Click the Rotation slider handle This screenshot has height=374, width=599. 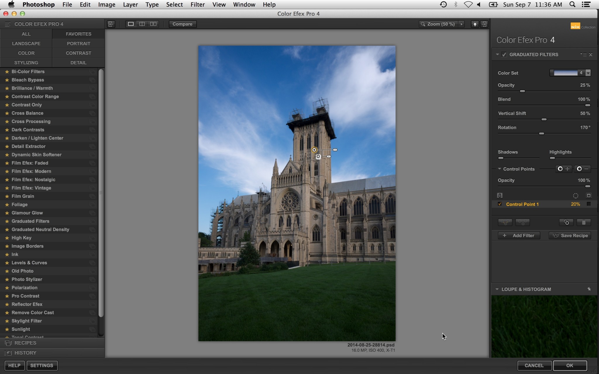(x=542, y=134)
